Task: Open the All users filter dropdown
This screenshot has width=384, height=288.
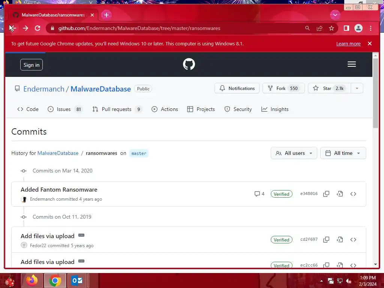Action: pyautogui.click(x=294, y=153)
